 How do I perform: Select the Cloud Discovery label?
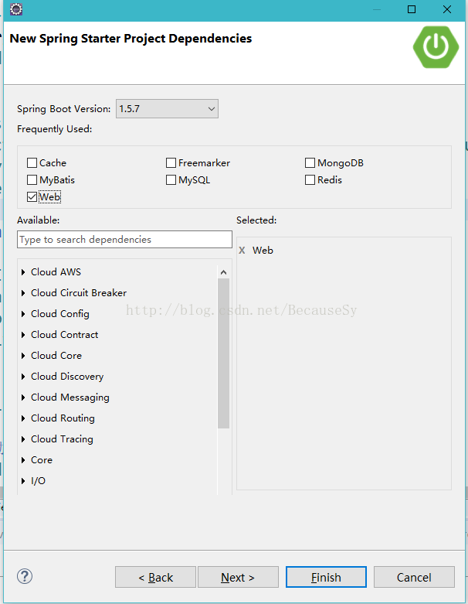click(x=67, y=377)
